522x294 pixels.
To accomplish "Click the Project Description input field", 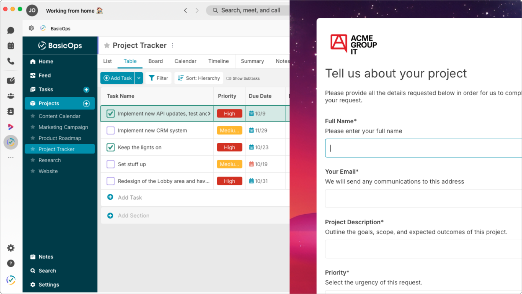I will (423, 249).
